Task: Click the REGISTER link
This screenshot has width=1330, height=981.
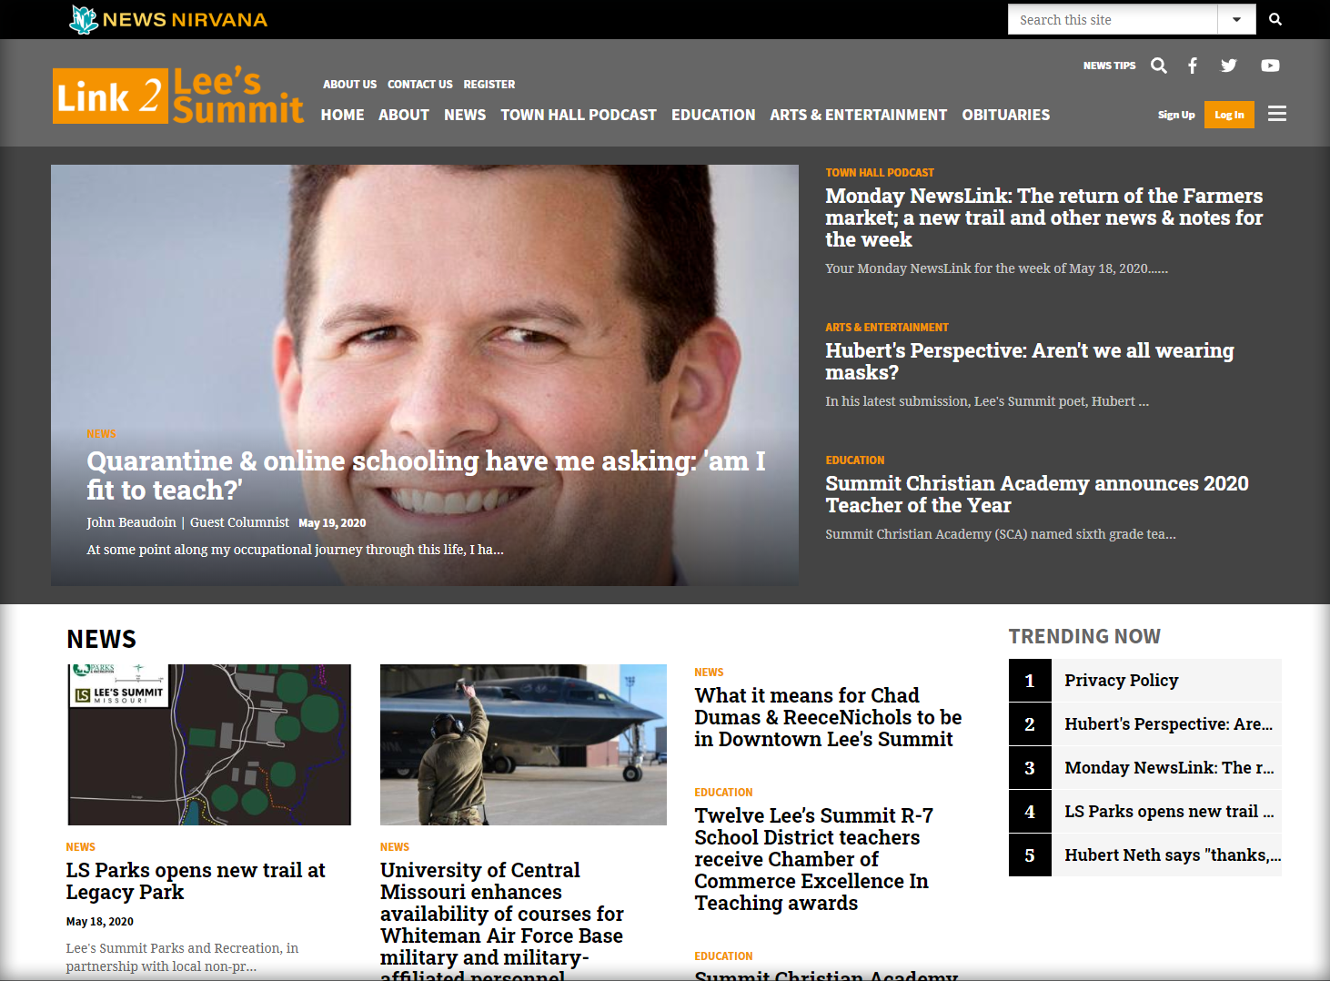Action: click(489, 85)
